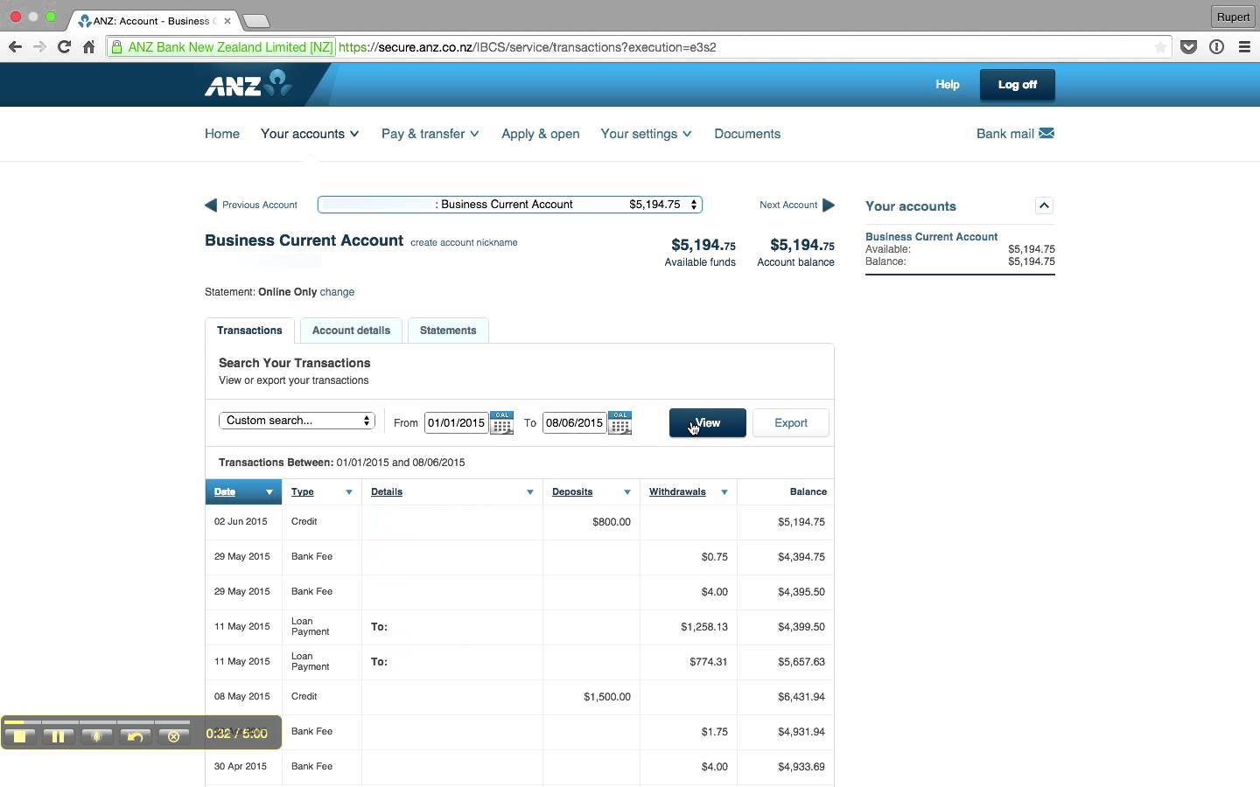Image resolution: width=1260 pixels, height=787 pixels.
Task: Stop the screen recording
Action: click(x=19, y=735)
